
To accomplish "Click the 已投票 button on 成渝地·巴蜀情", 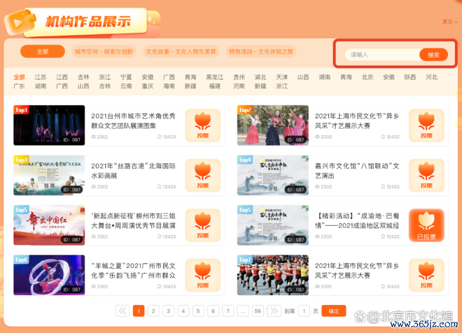I will (x=426, y=225).
